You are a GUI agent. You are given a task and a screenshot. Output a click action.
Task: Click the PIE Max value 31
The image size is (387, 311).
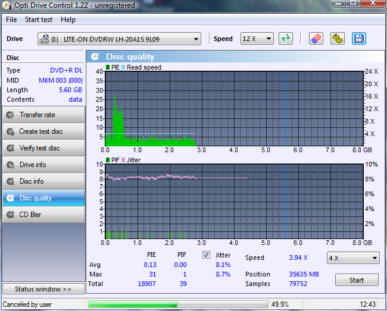click(x=152, y=274)
